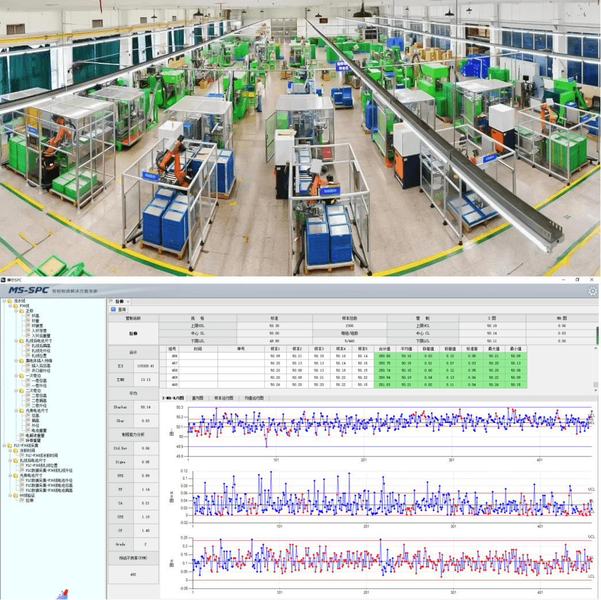Viewport: 601px width, 600px height.
Task: Switch to the 直方图 tab
Action: (198, 398)
